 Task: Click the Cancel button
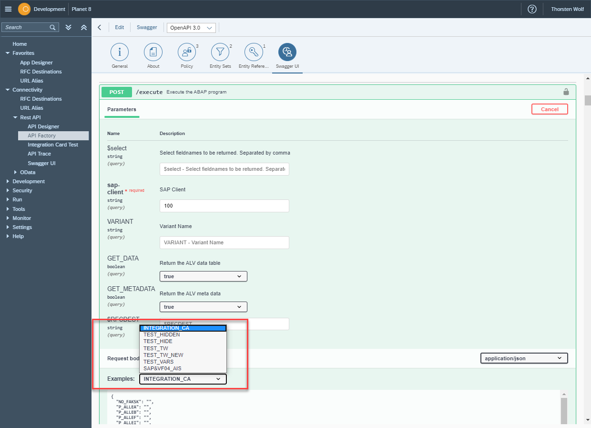(550, 109)
